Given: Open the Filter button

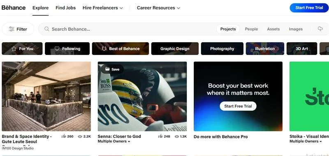Looking at the screenshot, I should (18, 29).
